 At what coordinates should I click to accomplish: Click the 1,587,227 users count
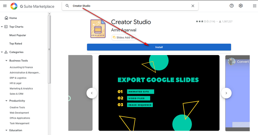(227, 21)
